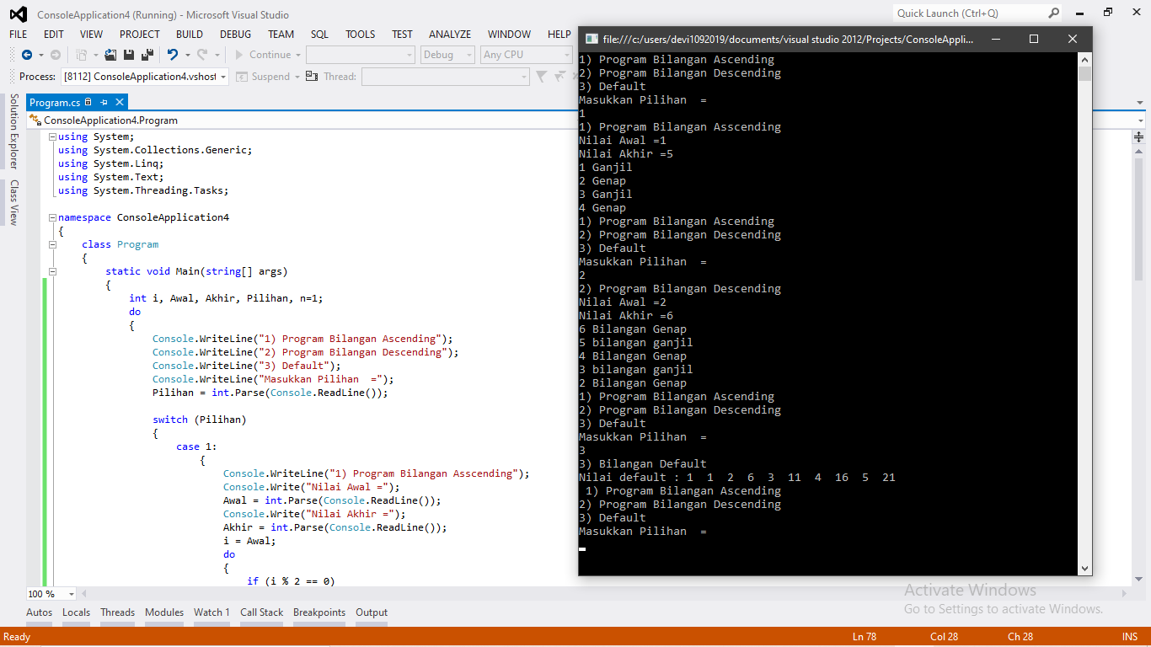This screenshot has width=1151, height=647.
Task: Open the EDIT menu
Action: [54, 35]
